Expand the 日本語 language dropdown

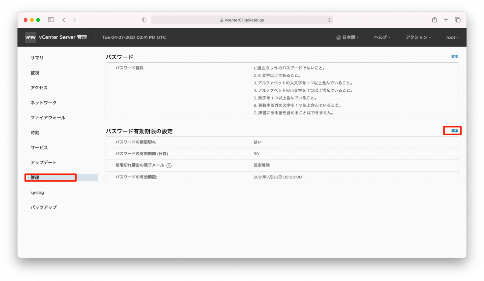coord(348,37)
